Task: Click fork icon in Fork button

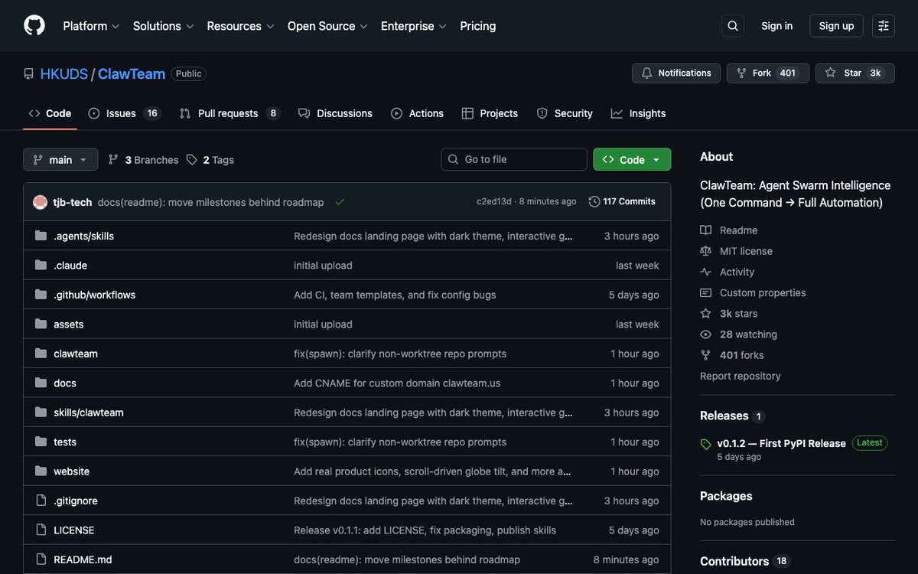Action: [x=741, y=73]
